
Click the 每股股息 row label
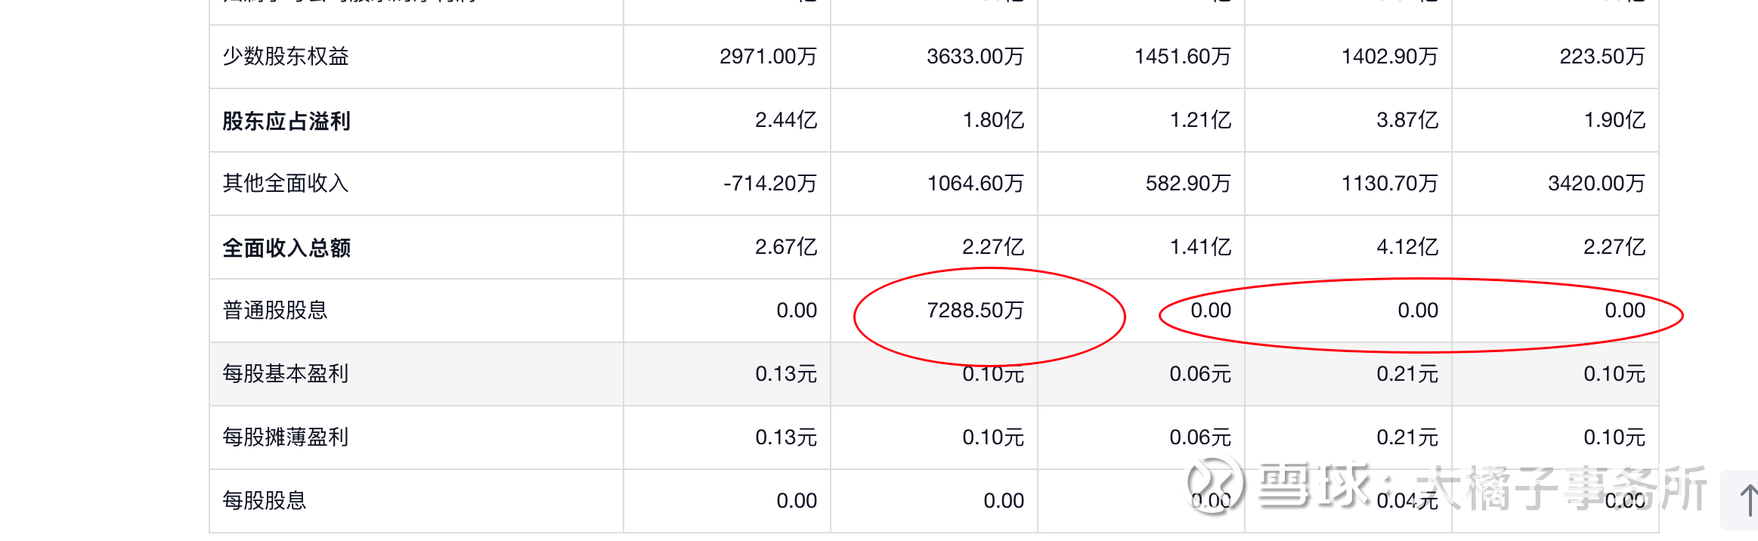click(265, 501)
